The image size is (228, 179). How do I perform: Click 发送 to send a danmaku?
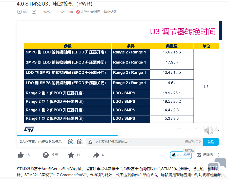coord(211,142)
